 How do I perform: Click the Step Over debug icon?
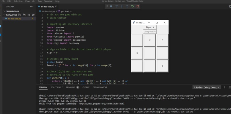point(116,6)
